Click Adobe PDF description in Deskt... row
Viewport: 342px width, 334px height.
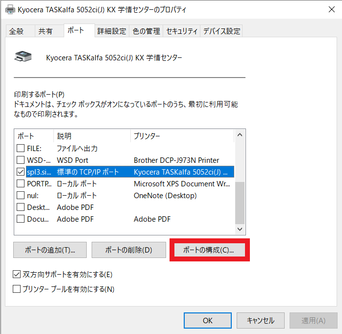[x=75, y=207]
